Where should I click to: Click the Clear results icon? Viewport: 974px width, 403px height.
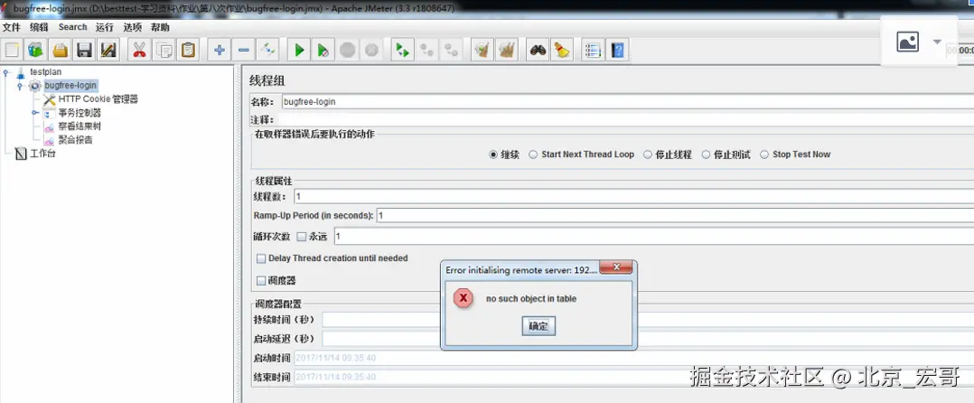(482, 51)
